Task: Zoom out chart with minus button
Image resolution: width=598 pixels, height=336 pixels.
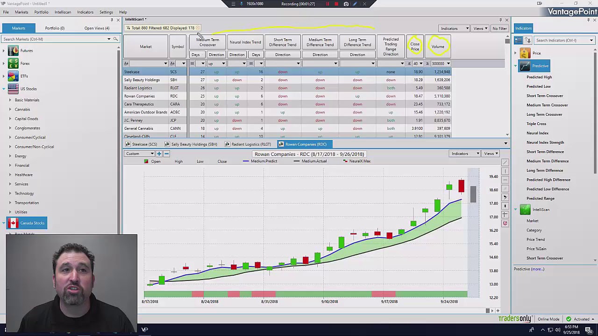Action: tap(166, 154)
